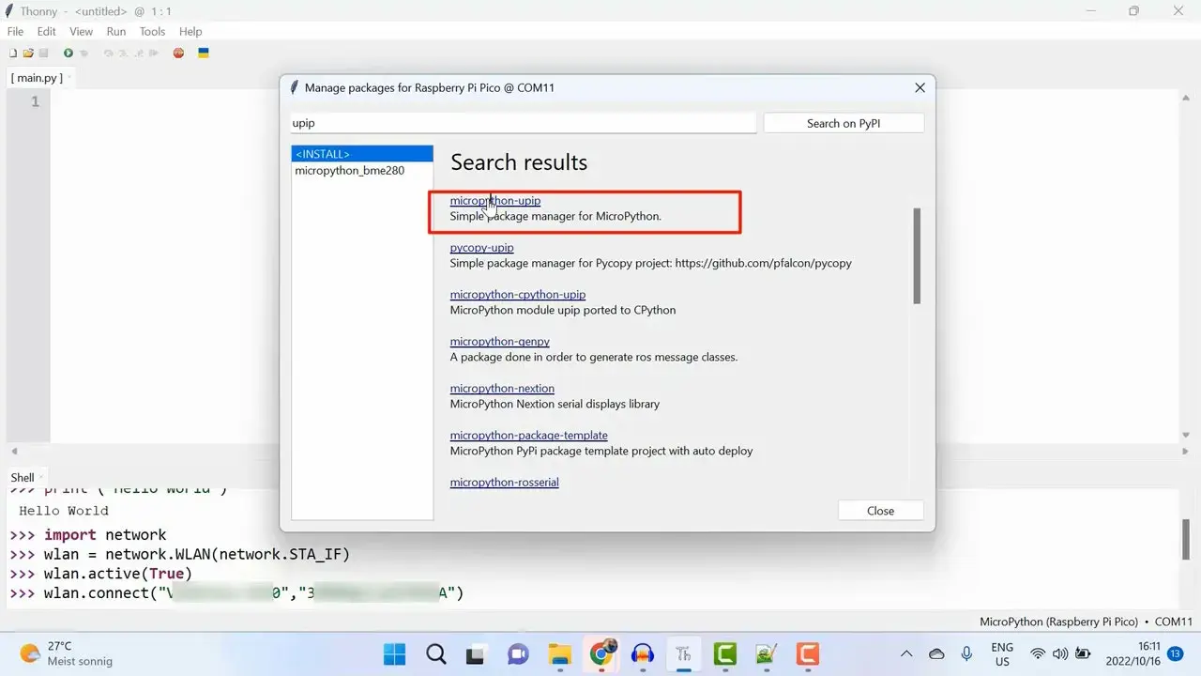Open the File menu
This screenshot has width=1201, height=676.
pos(15,31)
